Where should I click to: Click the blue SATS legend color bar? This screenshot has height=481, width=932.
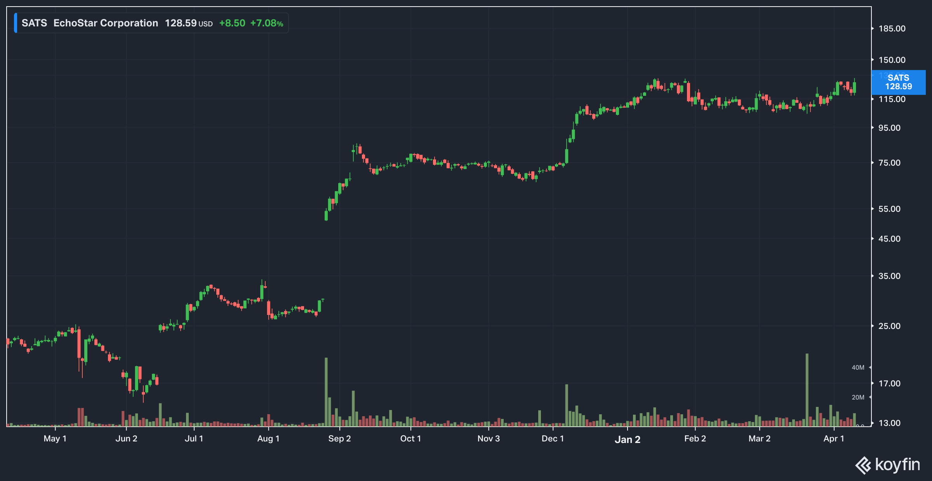16,23
